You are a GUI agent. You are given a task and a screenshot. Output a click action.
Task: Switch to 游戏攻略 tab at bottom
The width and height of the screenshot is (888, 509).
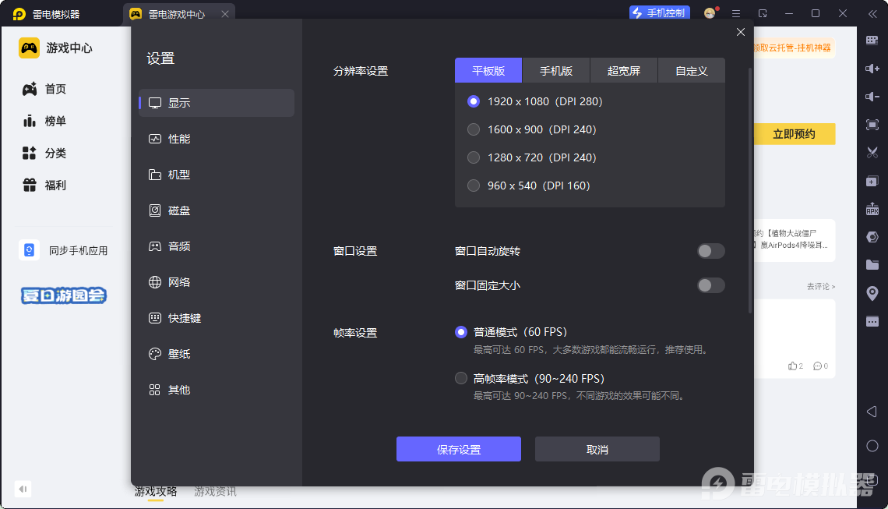pos(156,491)
